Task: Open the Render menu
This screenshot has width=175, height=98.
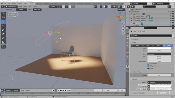Action: tap(13, 3)
